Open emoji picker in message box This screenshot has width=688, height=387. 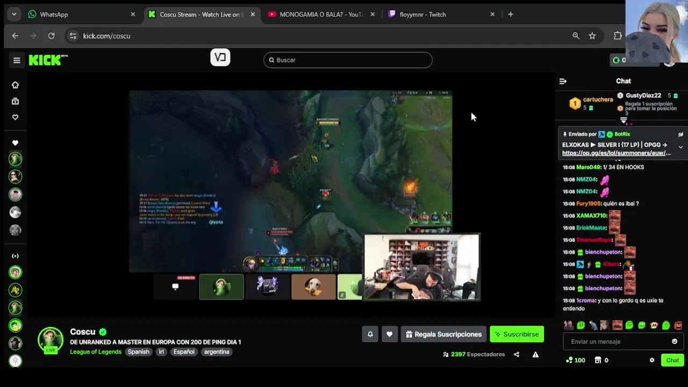(x=675, y=342)
